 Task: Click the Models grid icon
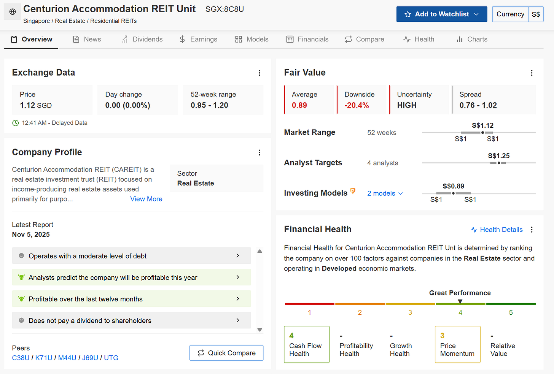pyautogui.click(x=239, y=39)
